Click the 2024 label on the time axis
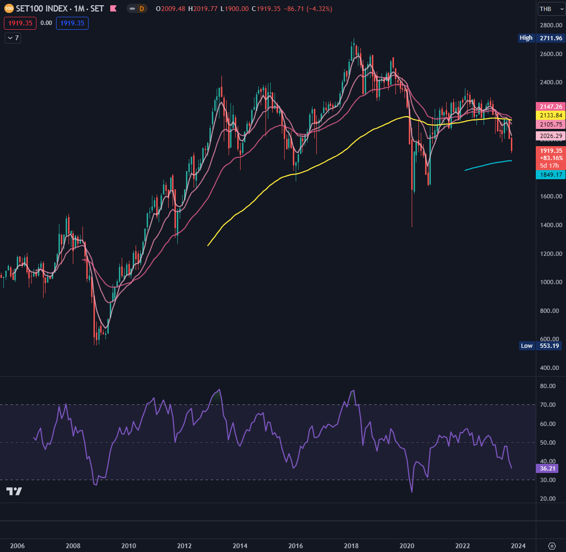The image size is (566, 552). click(518, 546)
